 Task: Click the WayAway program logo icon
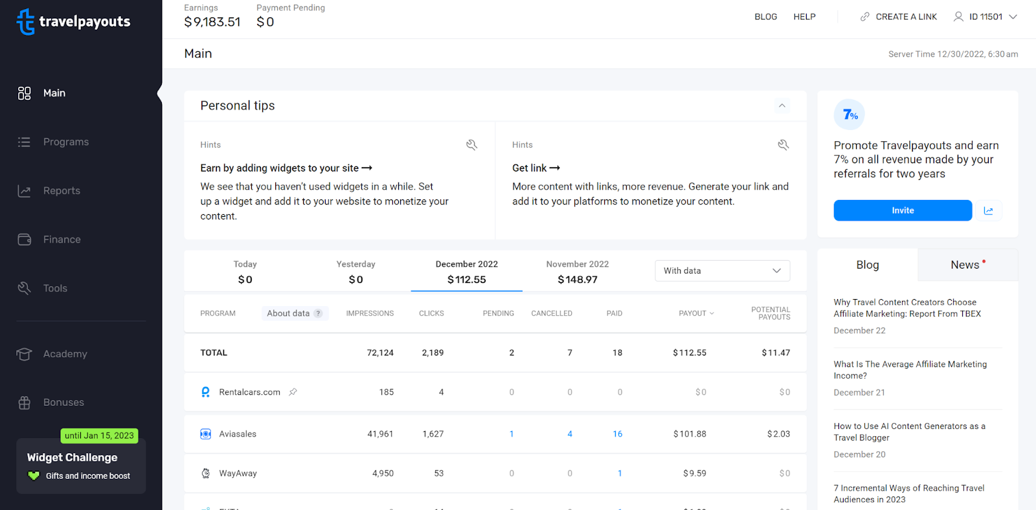205,473
